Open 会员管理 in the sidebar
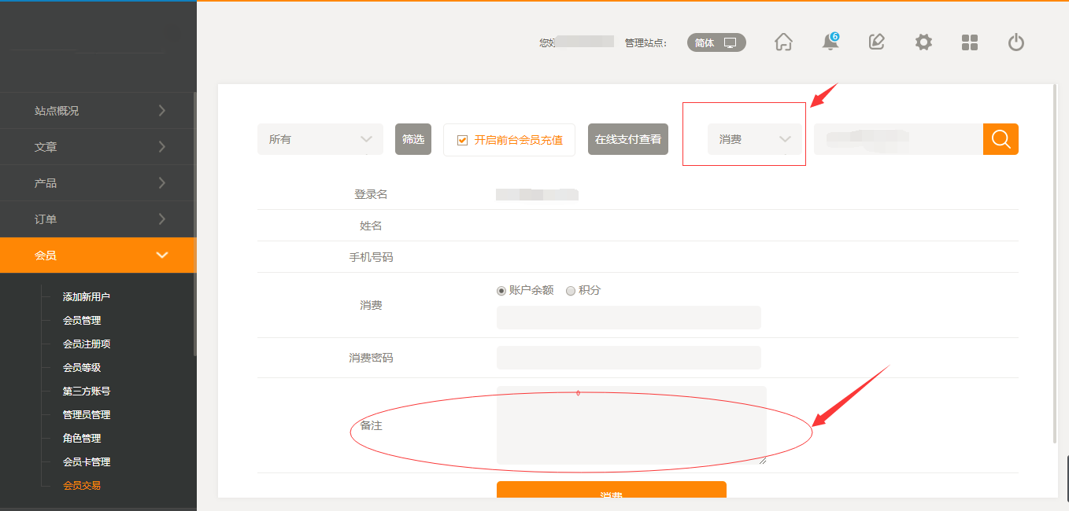Screen dimensions: 1069x511 [82, 321]
